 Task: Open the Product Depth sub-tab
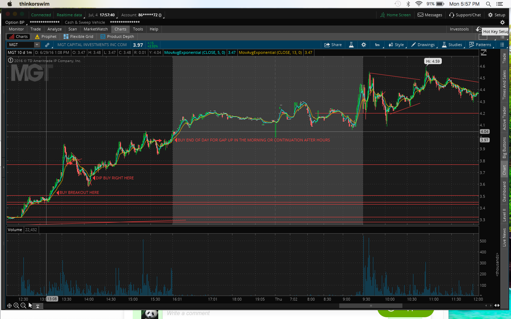coord(117,37)
